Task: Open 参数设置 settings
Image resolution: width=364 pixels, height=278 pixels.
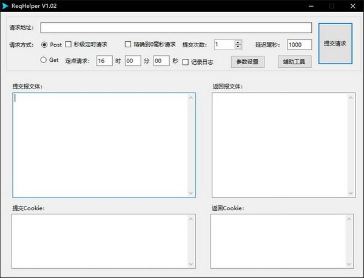Action: (248, 61)
